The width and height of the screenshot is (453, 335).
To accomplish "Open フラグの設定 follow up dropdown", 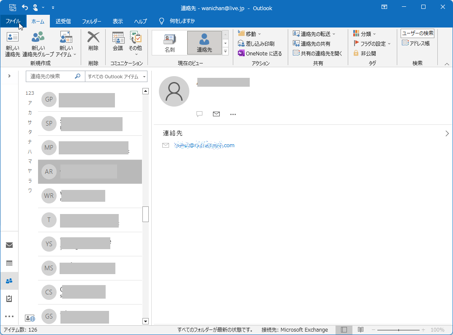I will pyautogui.click(x=372, y=44).
